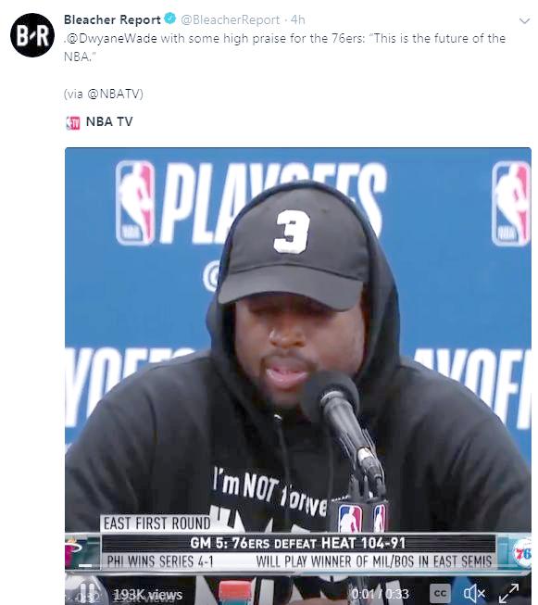Pause the video playback
Screen dimensions: 538x605
pyautogui.click(x=88, y=592)
